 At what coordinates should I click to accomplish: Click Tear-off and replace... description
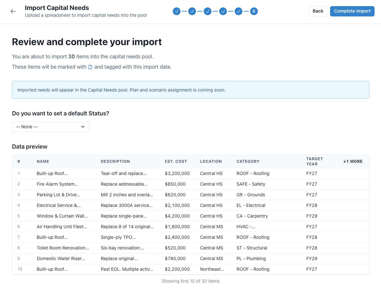tap(124, 173)
